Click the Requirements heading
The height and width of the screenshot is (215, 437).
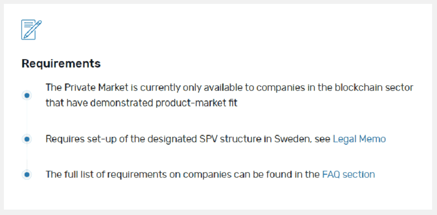coord(61,64)
